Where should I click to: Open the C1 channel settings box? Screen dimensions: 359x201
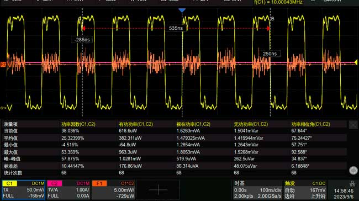tap(23, 189)
